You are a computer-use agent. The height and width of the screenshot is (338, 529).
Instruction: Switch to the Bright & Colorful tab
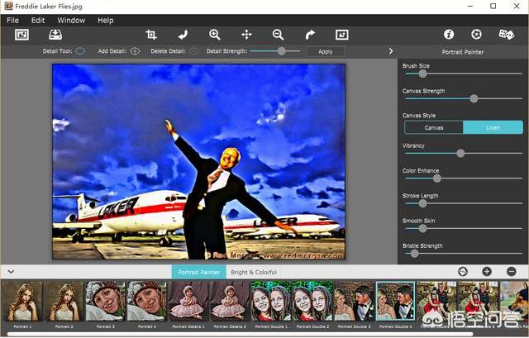pyautogui.click(x=254, y=272)
